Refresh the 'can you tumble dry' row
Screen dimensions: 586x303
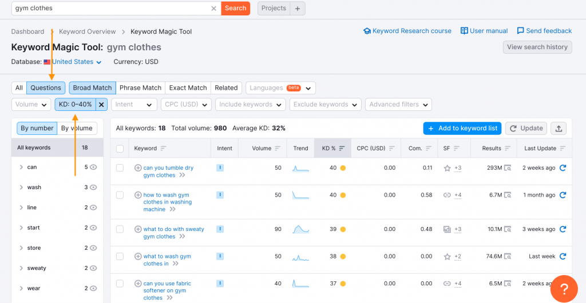(563, 168)
